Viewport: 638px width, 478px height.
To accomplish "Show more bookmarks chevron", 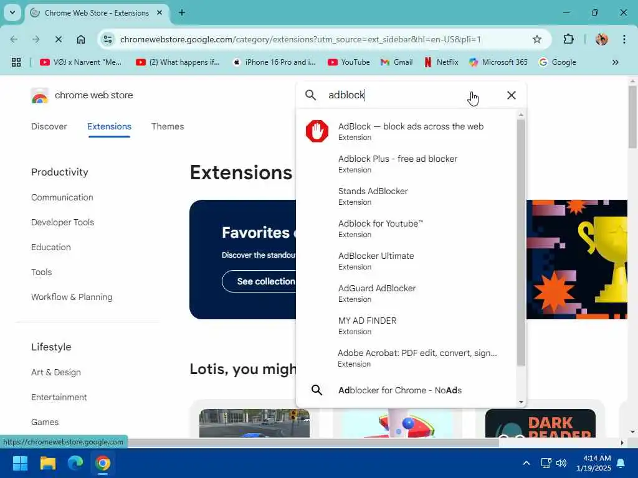I will pos(615,62).
